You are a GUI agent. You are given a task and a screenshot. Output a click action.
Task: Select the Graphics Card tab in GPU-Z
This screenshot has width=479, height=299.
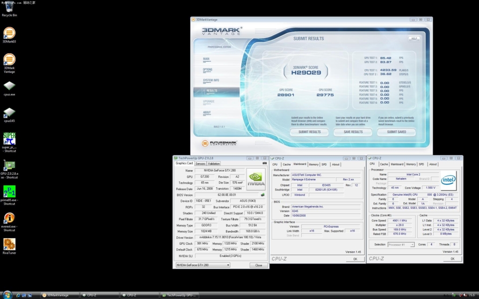[x=184, y=163]
